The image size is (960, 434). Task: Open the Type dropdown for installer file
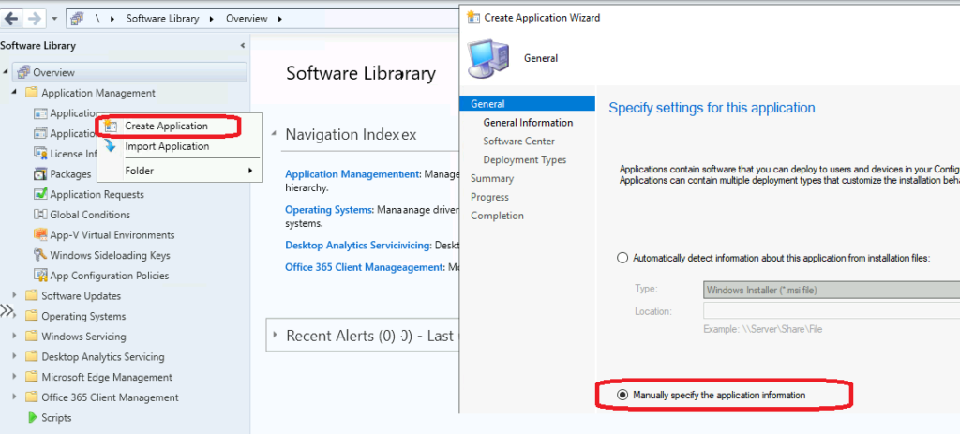[832, 290]
